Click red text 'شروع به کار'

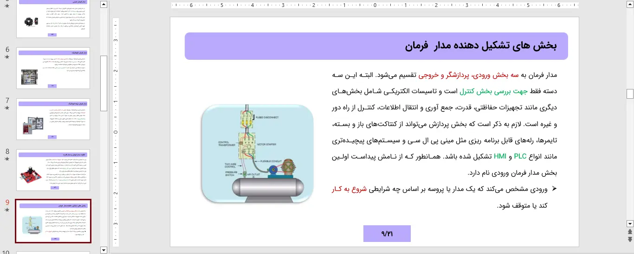click(x=349, y=189)
